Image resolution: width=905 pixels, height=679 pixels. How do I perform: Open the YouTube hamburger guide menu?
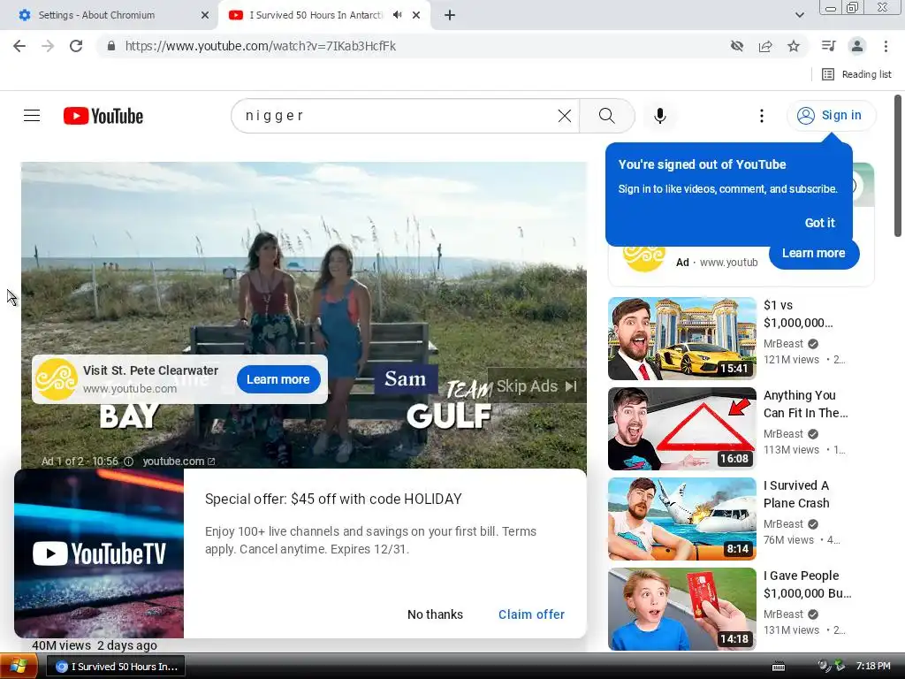(x=32, y=116)
